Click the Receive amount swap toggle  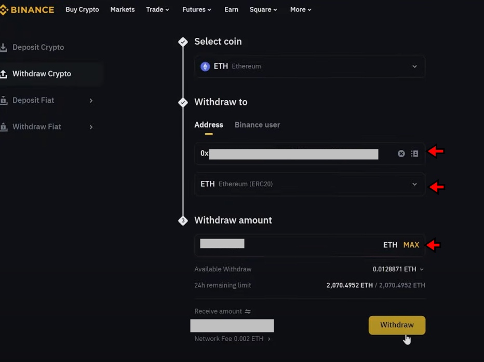(249, 311)
